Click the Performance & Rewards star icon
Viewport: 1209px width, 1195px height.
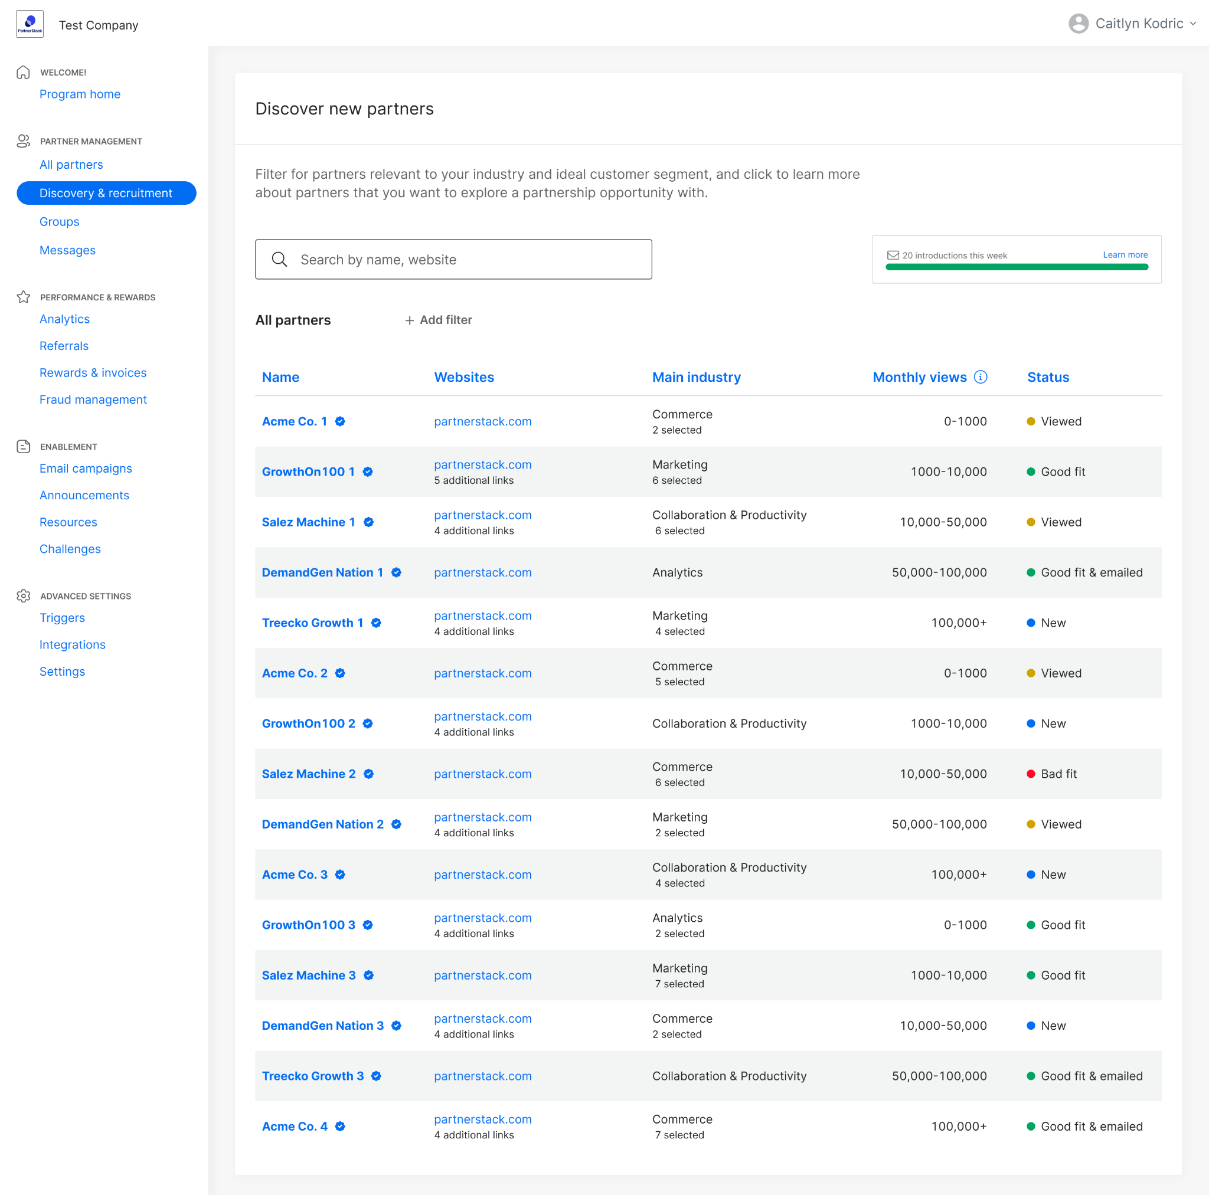click(23, 297)
